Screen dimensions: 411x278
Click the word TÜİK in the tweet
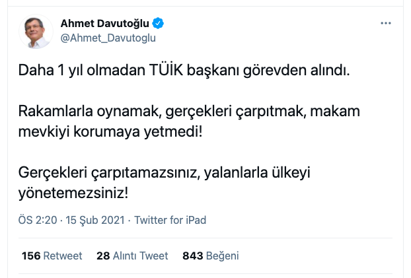point(168,70)
